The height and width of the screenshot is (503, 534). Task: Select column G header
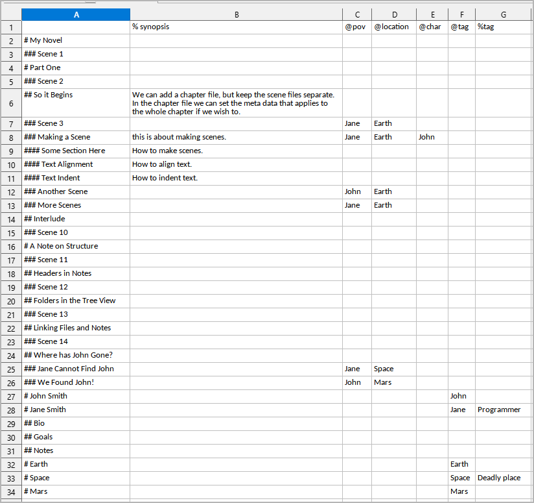tap(503, 15)
